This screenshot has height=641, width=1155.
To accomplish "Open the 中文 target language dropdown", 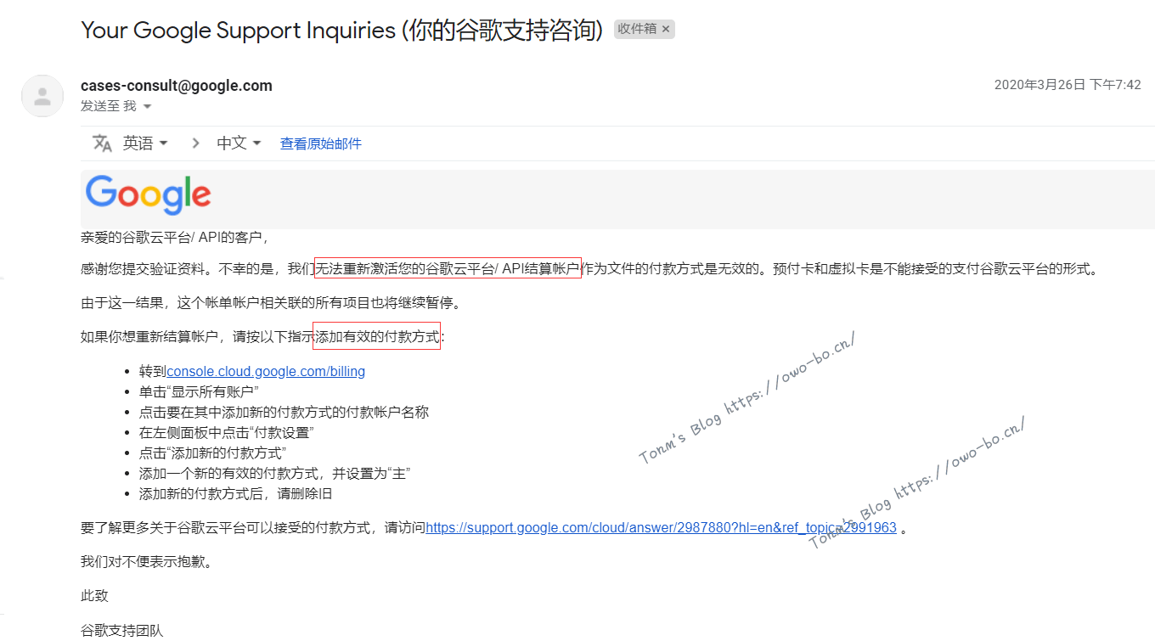I will pyautogui.click(x=239, y=143).
